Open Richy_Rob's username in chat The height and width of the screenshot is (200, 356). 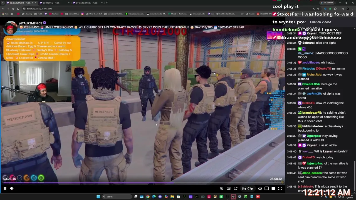click(x=314, y=75)
